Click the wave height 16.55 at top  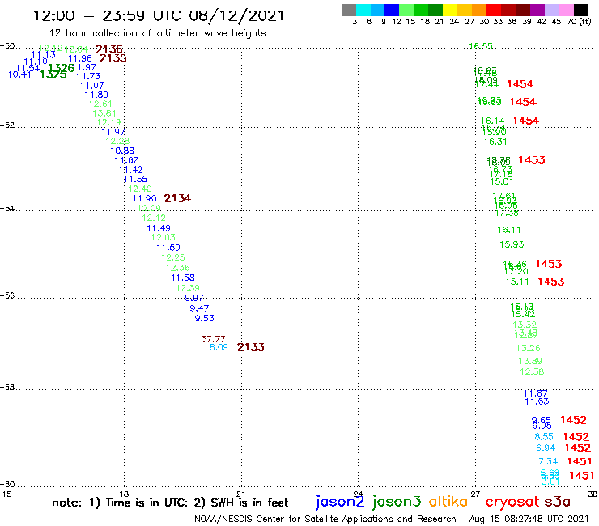pyautogui.click(x=481, y=46)
